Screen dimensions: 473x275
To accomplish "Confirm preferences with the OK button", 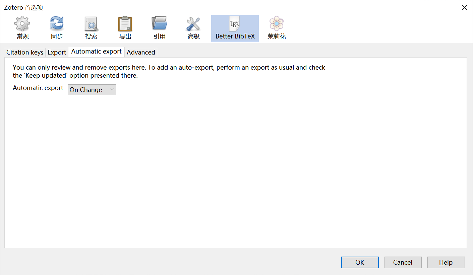I will (x=360, y=262).
